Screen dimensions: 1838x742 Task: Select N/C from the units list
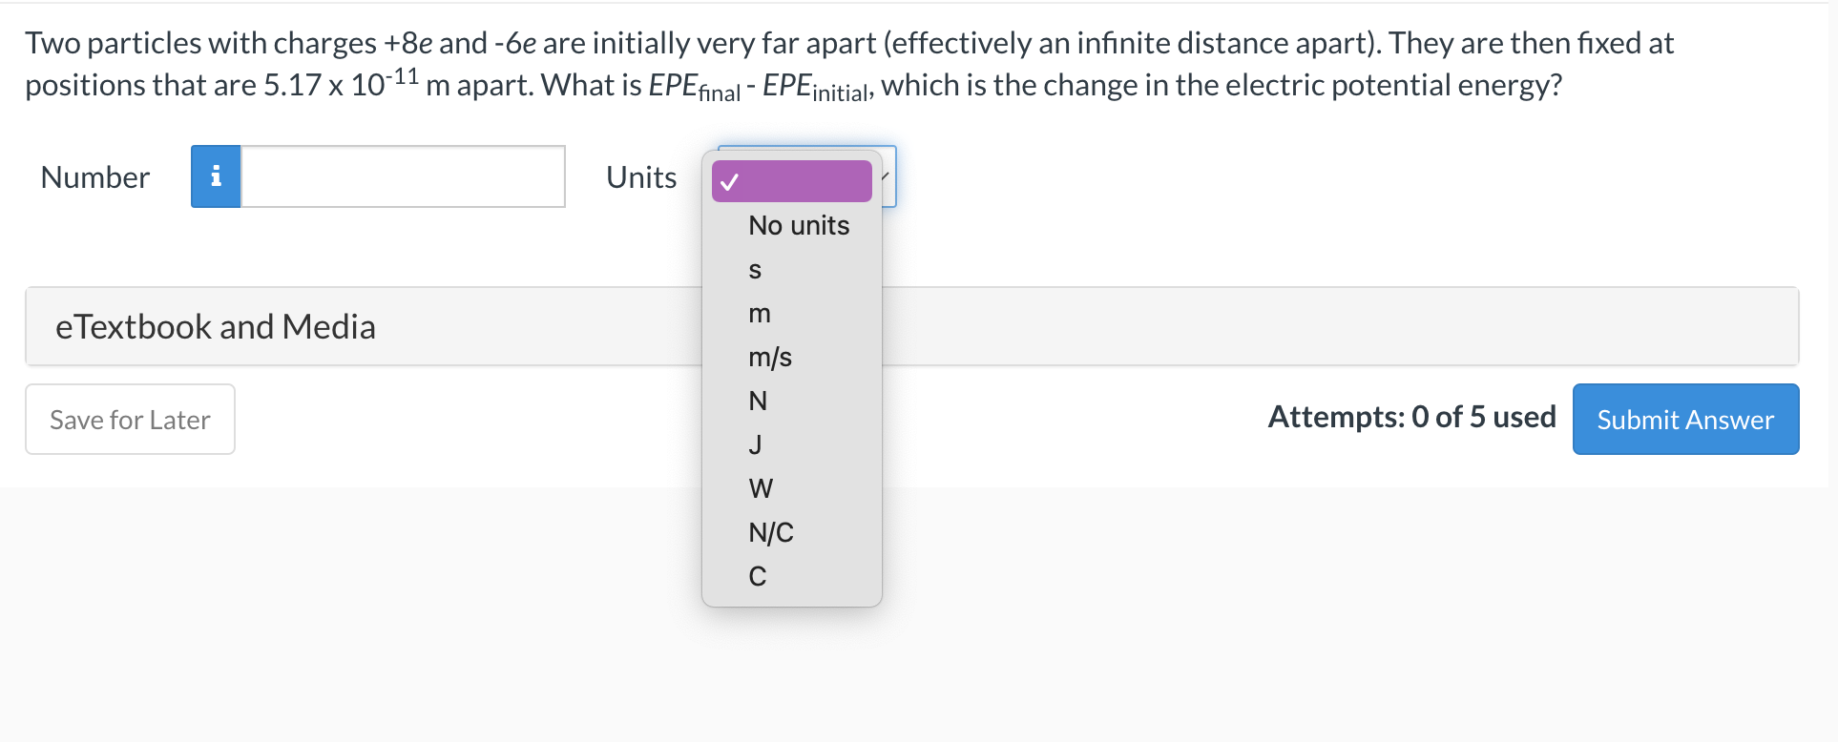[x=769, y=532]
